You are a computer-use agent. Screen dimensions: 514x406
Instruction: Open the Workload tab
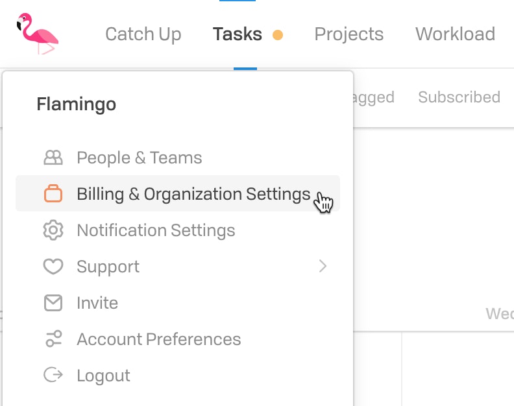(x=455, y=34)
